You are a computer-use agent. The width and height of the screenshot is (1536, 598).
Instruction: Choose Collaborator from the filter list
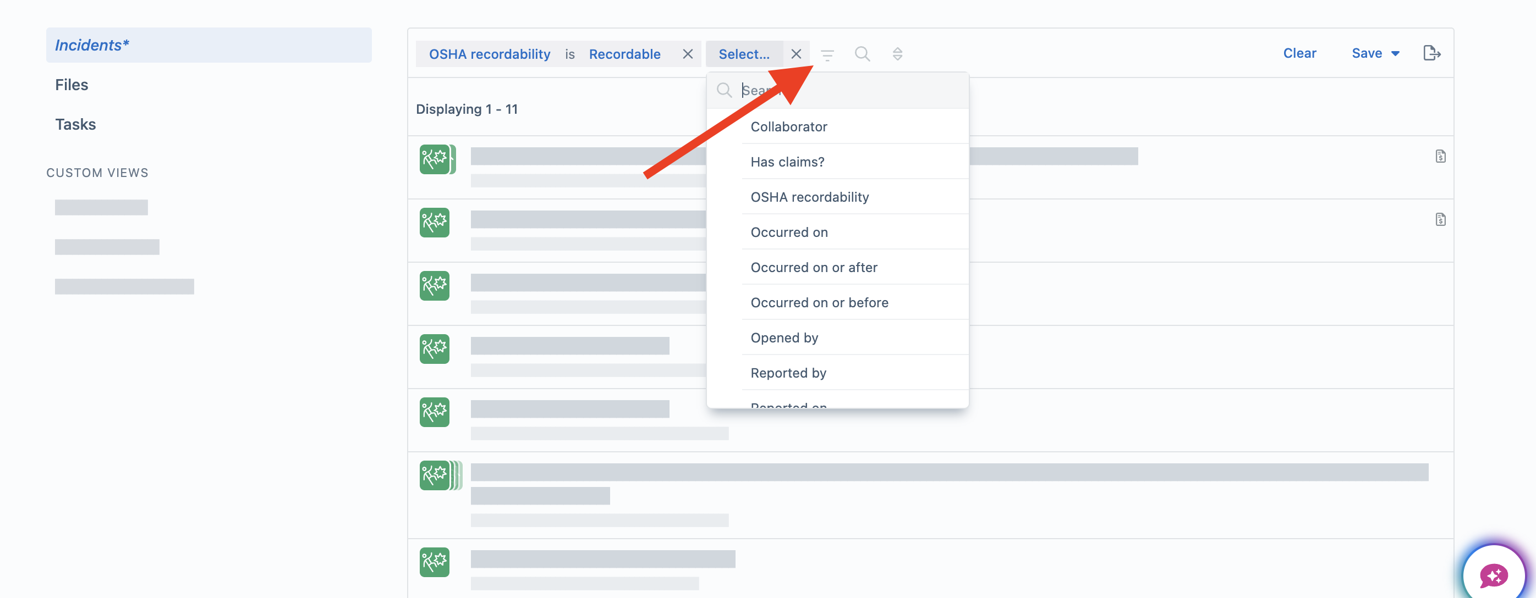837,126
